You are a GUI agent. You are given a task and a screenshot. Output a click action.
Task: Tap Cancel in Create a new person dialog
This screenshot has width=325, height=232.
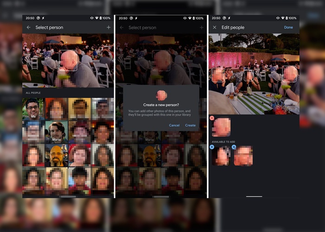(174, 125)
